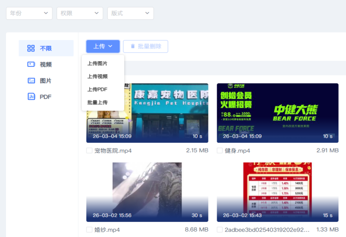Open the 健身.mp4 Bear Force thumbnail

(x=277, y=113)
